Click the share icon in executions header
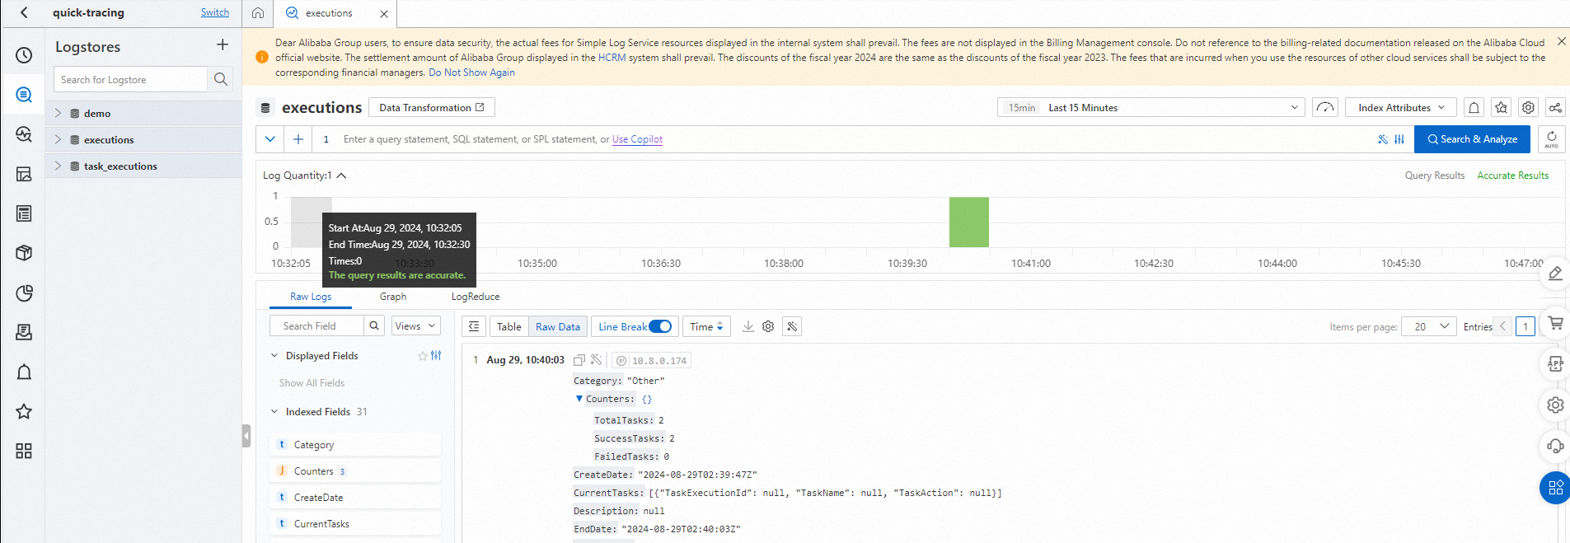 click(1555, 108)
